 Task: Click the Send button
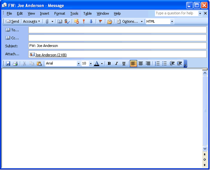click(x=13, y=22)
